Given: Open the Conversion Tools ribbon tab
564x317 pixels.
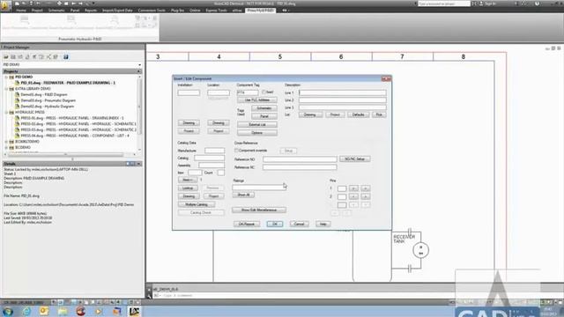Looking at the screenshot, I should (152, 11).
